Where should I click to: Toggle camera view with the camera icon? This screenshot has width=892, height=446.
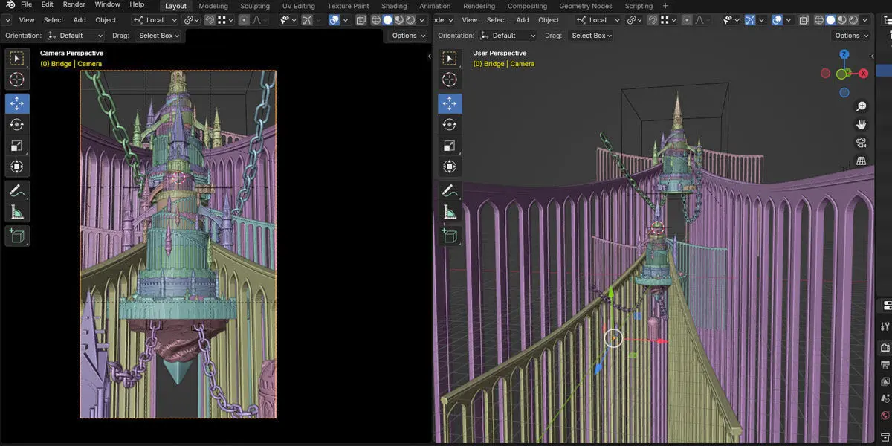[862, 143]
